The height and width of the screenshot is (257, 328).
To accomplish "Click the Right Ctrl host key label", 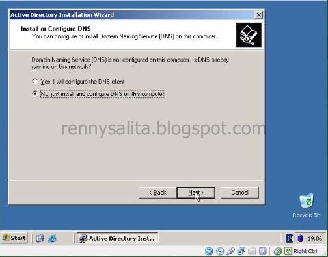I will [305, 251].
